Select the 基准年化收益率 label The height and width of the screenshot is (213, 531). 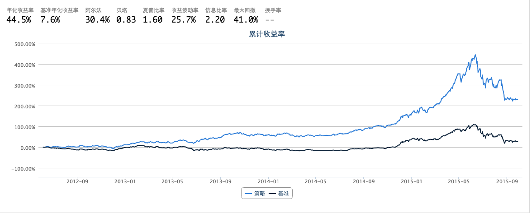coord(59,10)
